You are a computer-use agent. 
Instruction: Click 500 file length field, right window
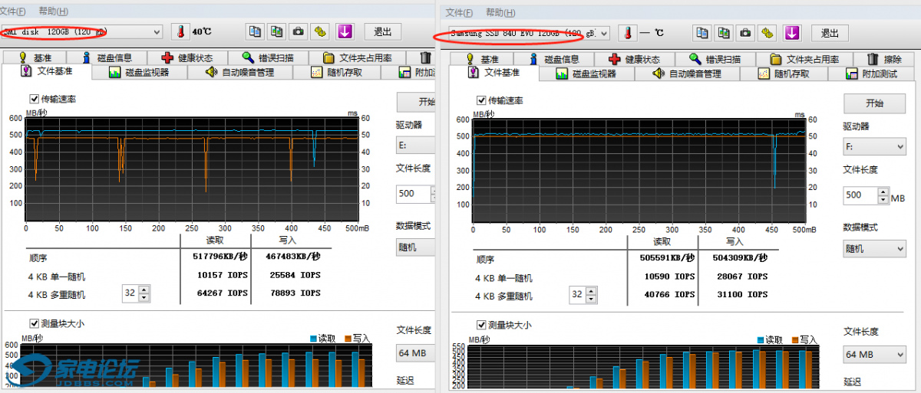[x=860, y=195]
